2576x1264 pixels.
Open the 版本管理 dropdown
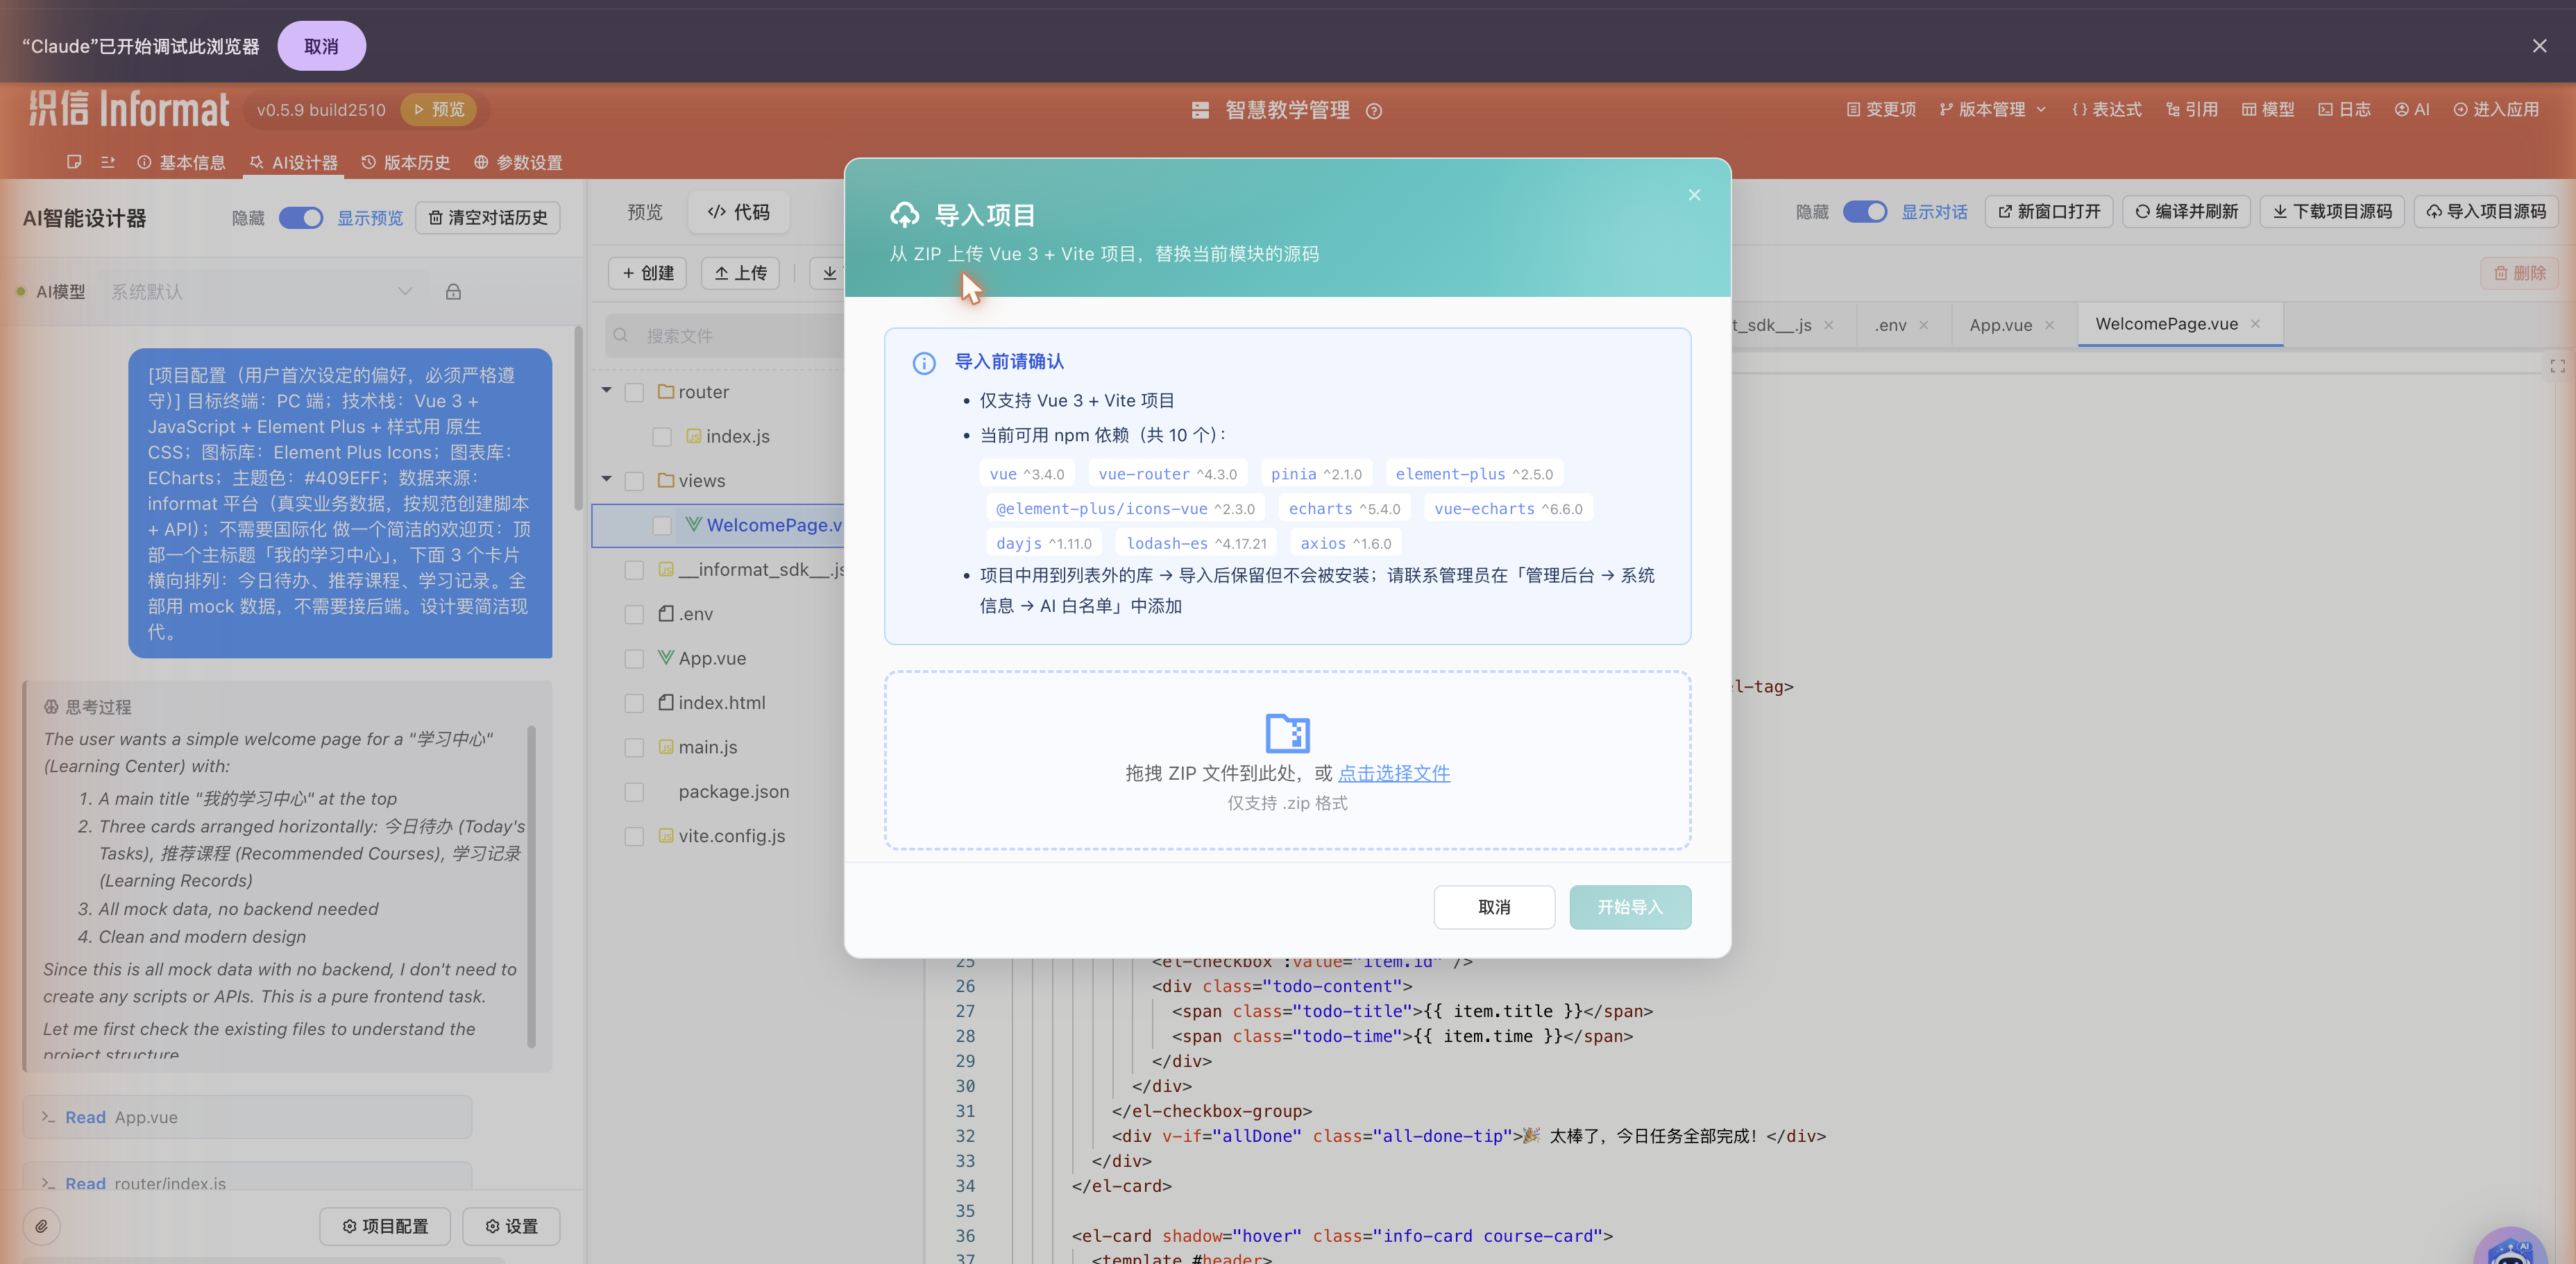pos(1992,110)
